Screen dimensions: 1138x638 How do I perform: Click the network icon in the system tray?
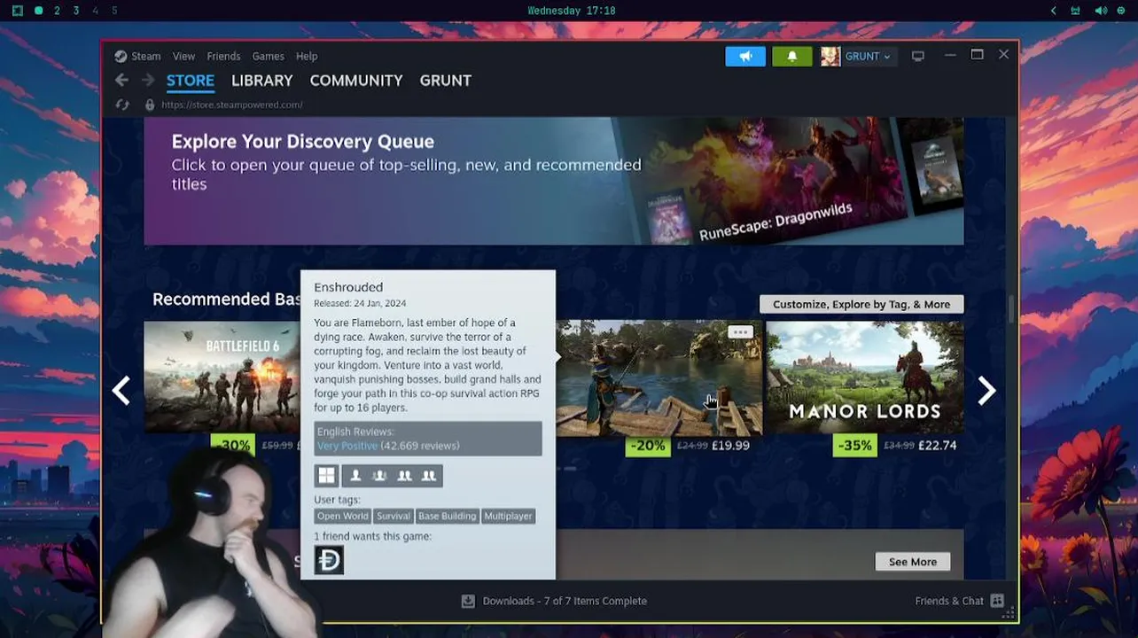(x=1076, y=11)
